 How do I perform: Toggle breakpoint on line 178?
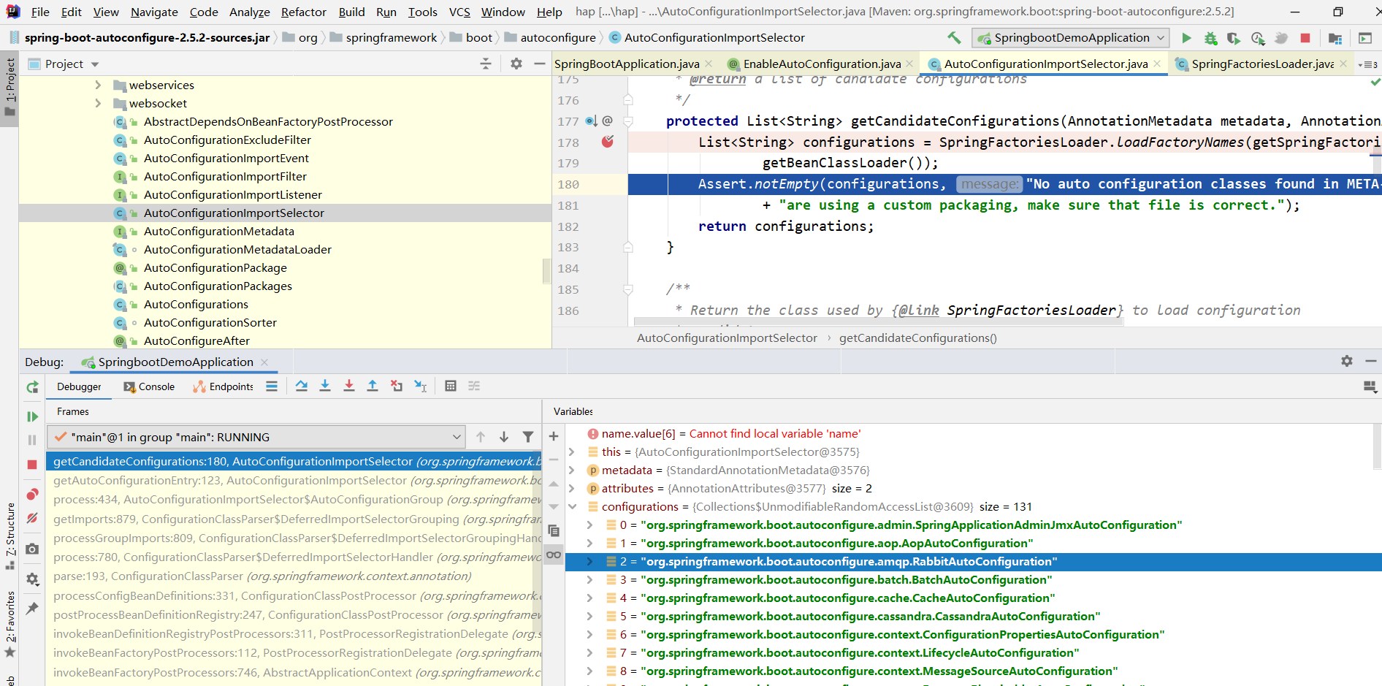coord(607,142)
